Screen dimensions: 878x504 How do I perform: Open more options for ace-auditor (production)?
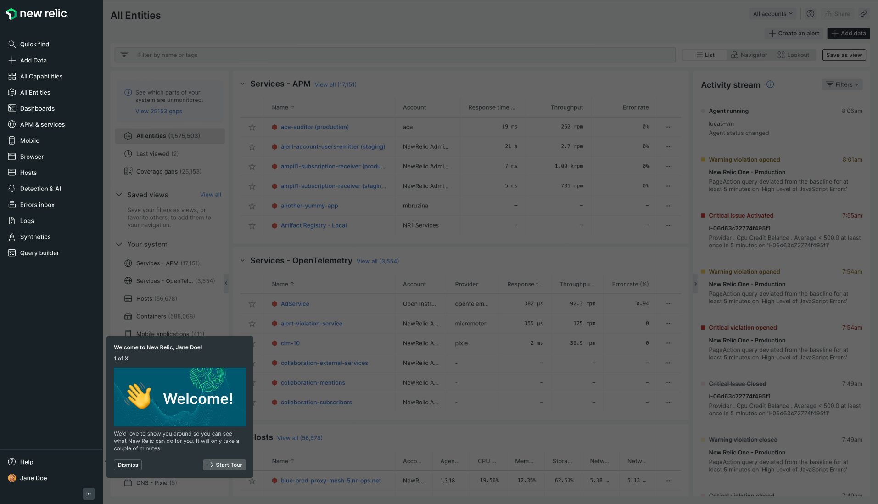(x=669, y=127)
